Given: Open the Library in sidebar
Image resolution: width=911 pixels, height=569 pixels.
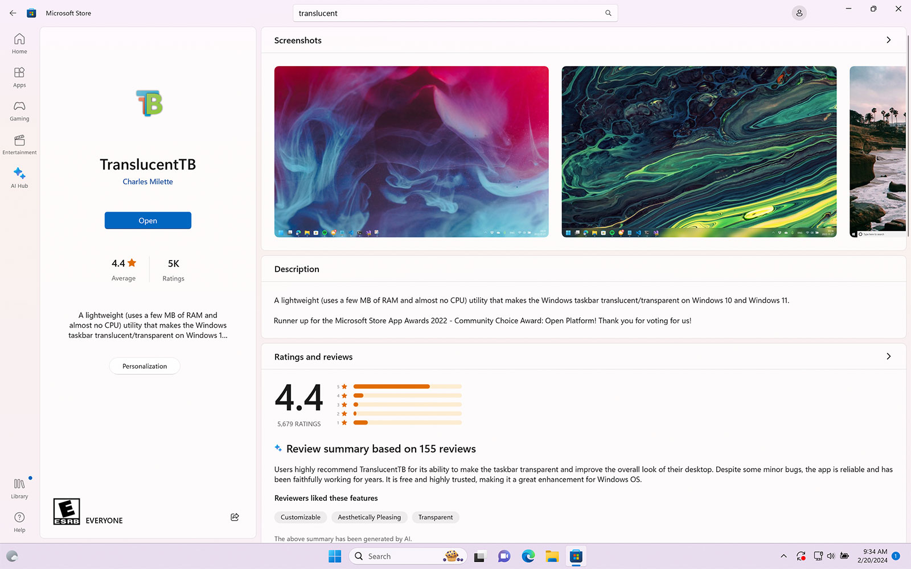Looking at the screenshot, I should (19, 488).
